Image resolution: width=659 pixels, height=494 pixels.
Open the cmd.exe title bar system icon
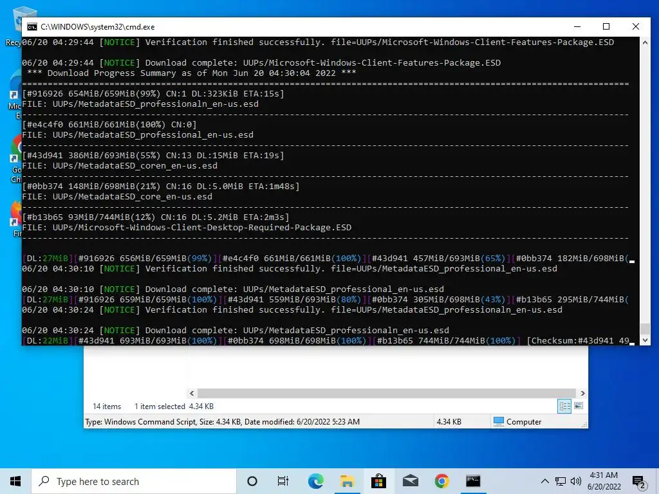tap(32, 27)
